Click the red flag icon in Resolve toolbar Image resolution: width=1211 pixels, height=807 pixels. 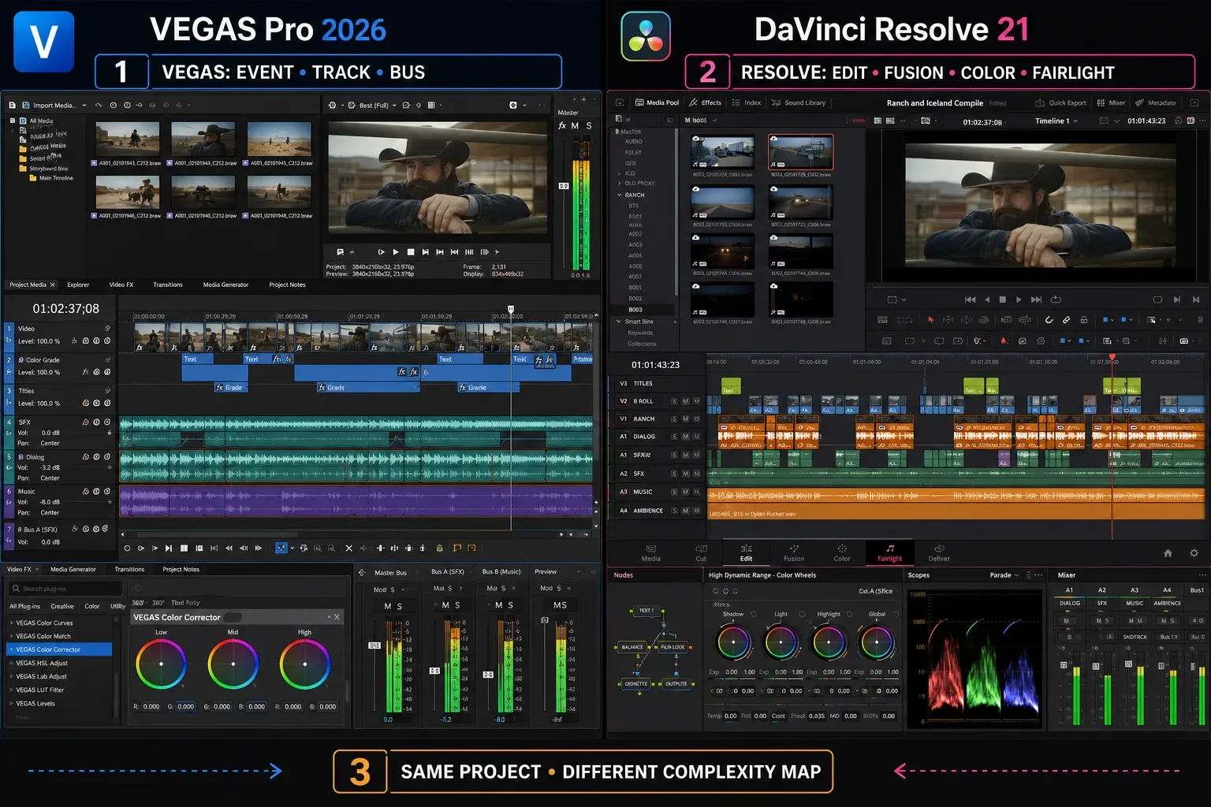(1004, 341)
